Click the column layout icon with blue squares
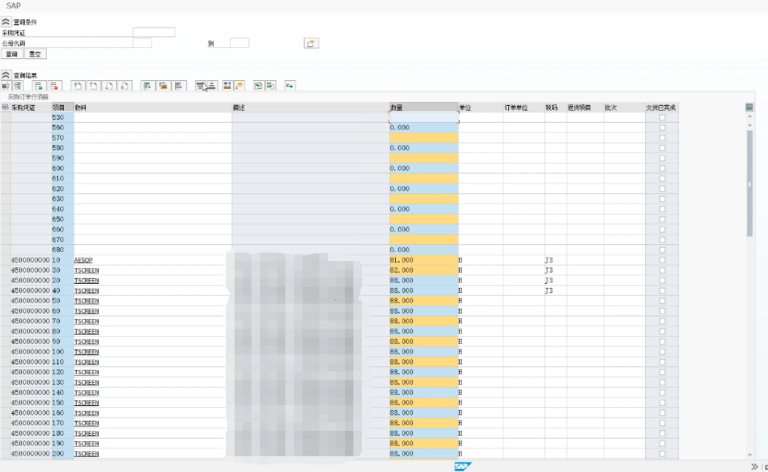The image size is (768, 472). (228, 86)
